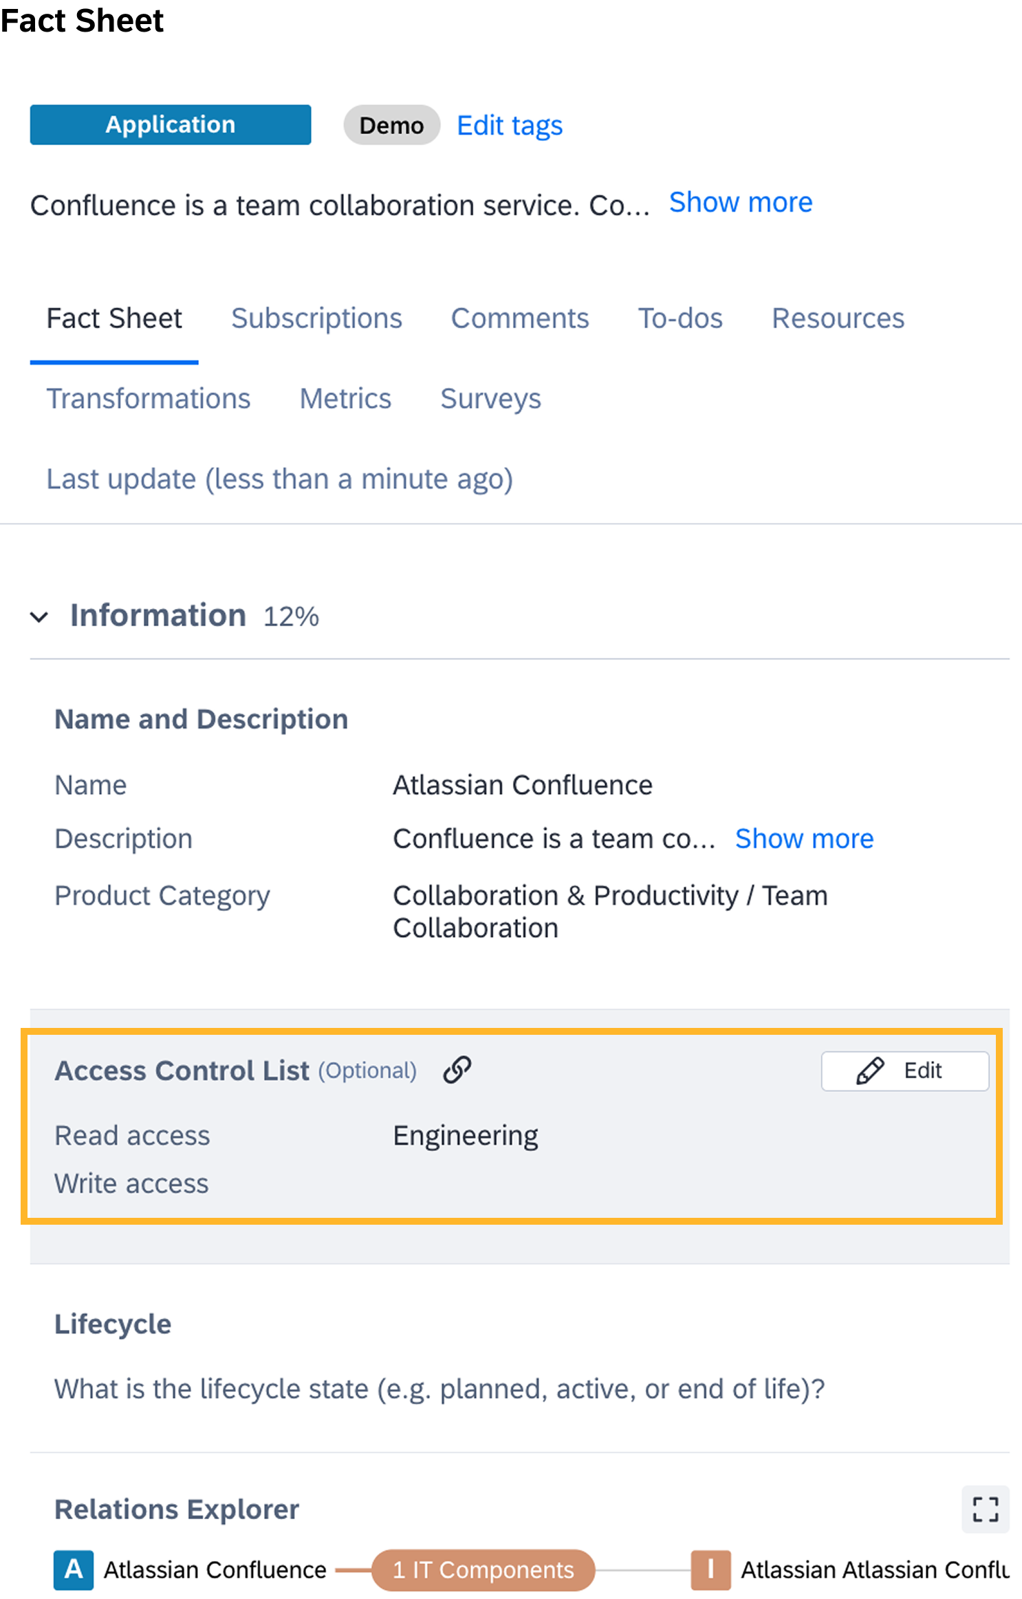
Task: Click the orange I icon for IT component
Action: point(710,1569)
